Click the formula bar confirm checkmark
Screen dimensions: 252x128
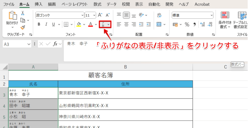pyautogui.click(x=48, y=44)
